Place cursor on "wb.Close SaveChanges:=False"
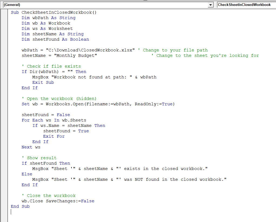Viewport: 276px width, 222px height. click(x=58, y=201)
